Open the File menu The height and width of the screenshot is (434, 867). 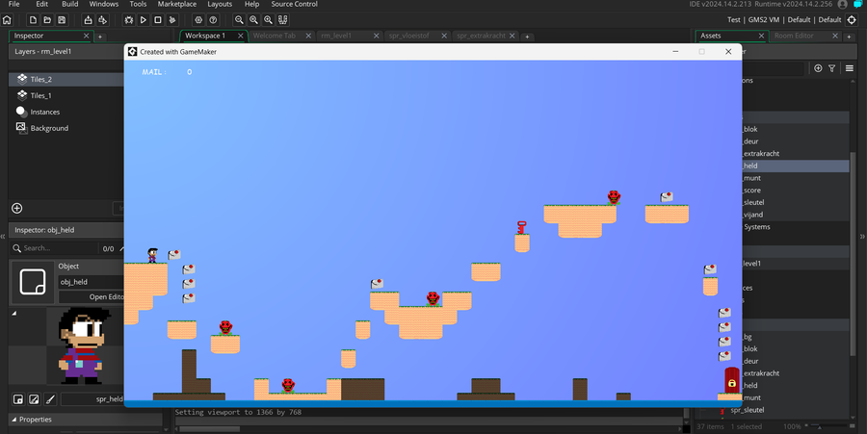click(13, 4)
